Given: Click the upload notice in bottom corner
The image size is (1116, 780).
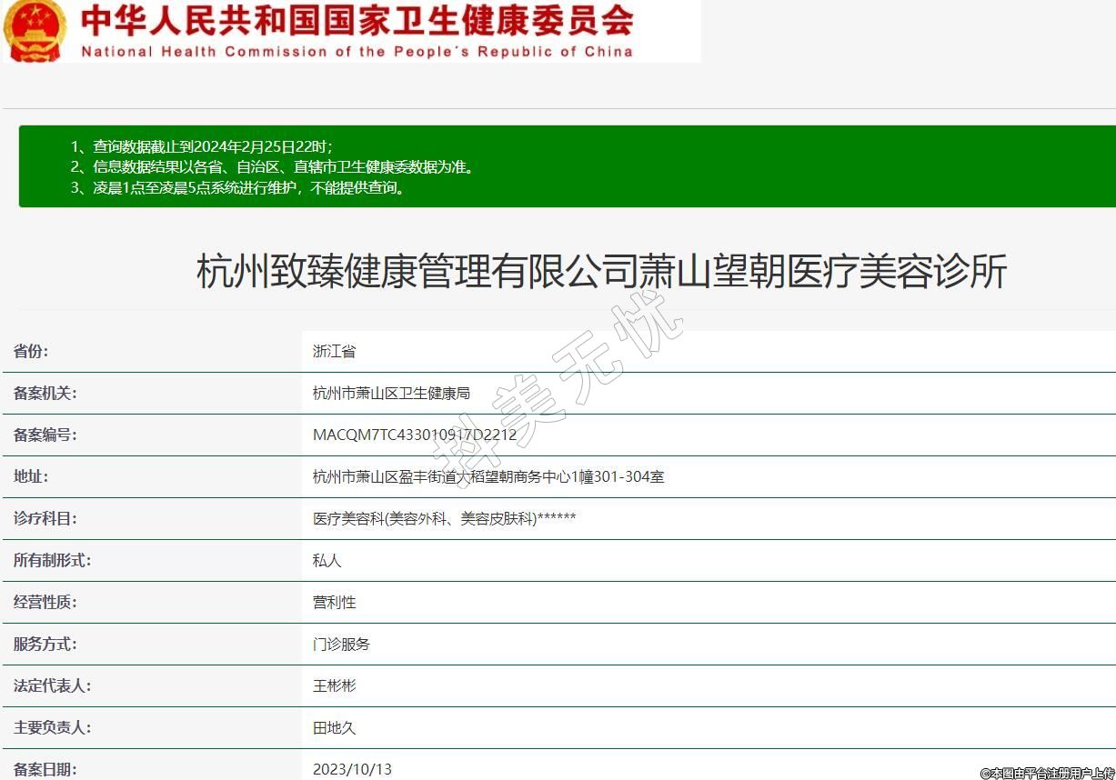Looking at the screenshot, I should click(x=1047, y=773).
